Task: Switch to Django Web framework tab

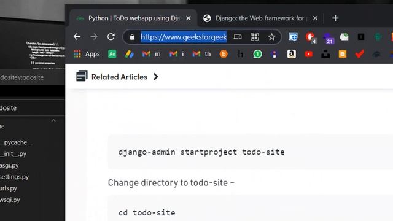Action: (x=260, y=18)
